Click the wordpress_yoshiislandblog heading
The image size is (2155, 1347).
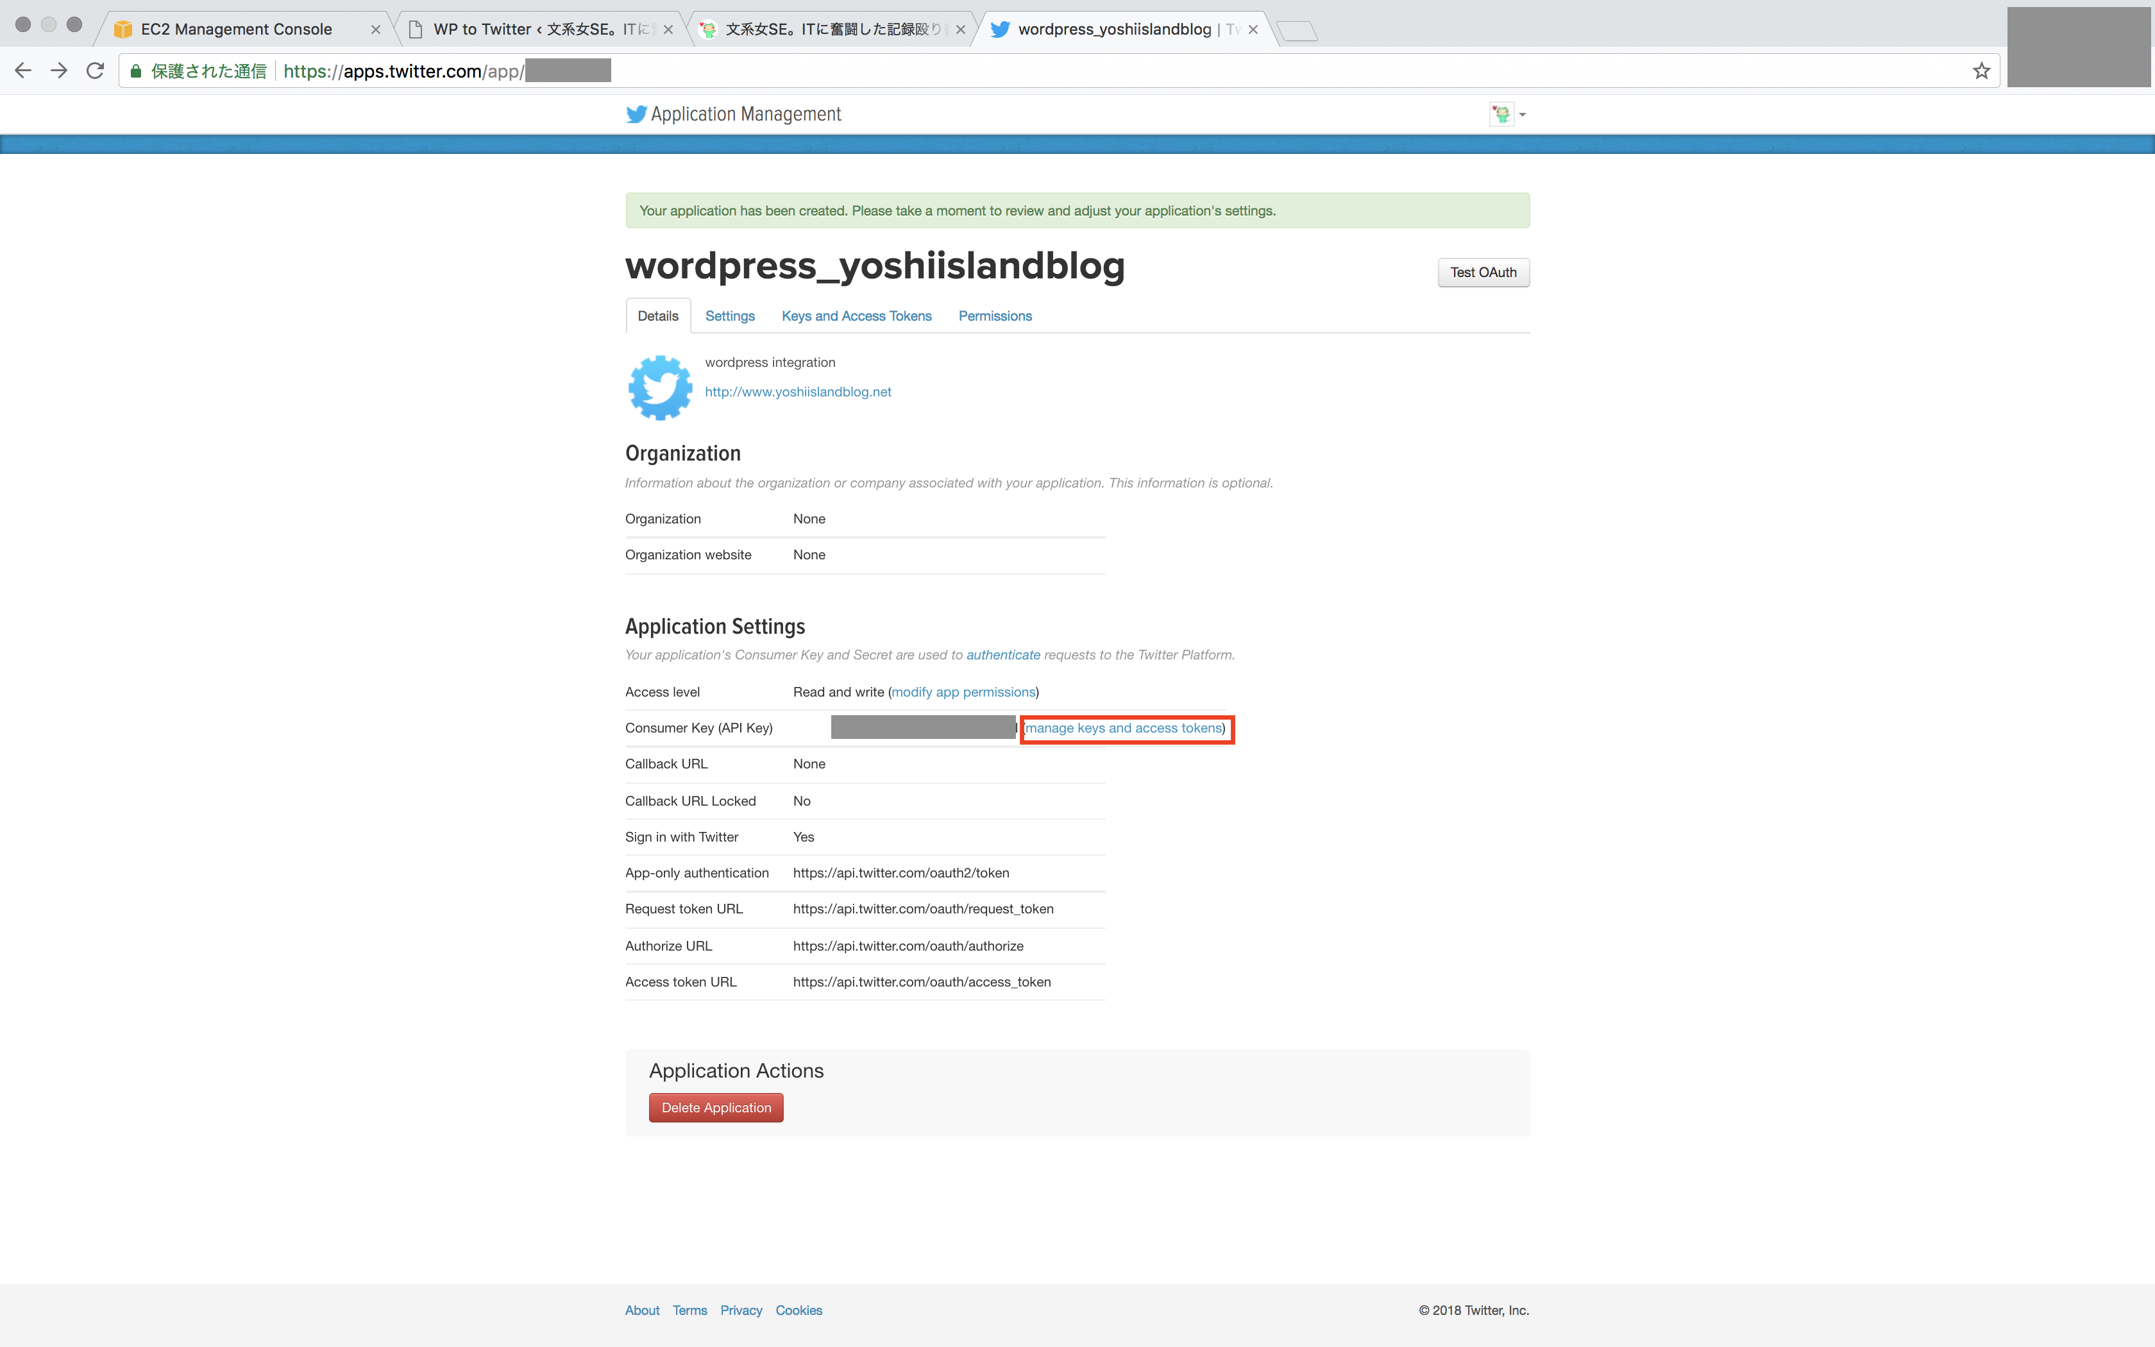point(874,266)
